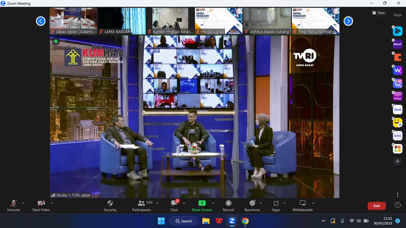
Task: Select Helga Algida participant thumbnail
Action: click(x=218, y=21)
